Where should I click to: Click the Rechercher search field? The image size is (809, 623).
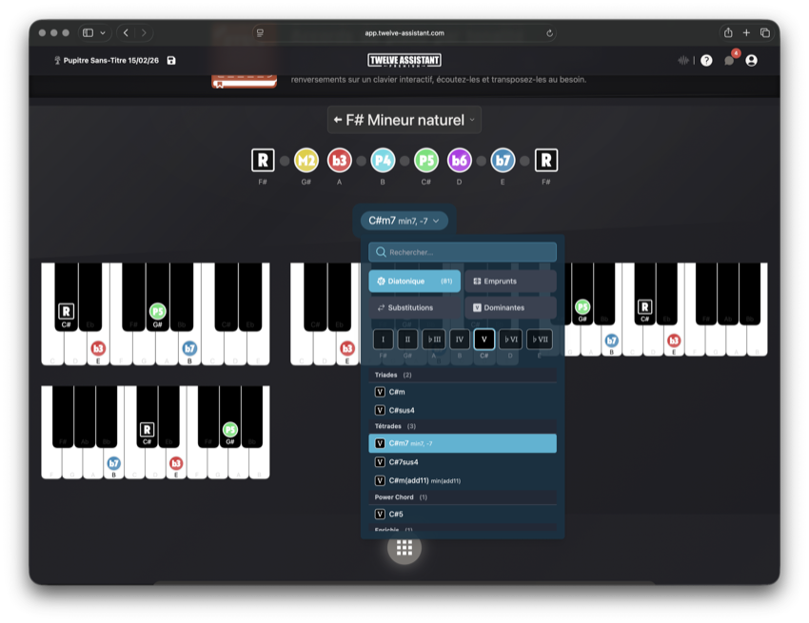[463, 252]
